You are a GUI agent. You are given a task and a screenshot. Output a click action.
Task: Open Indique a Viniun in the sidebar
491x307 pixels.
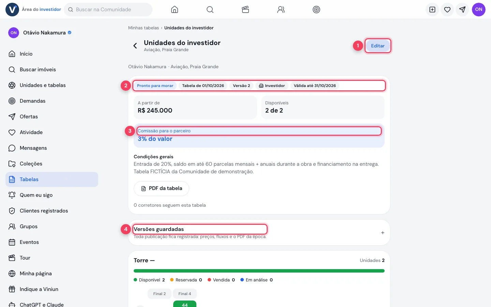click(x=52, y=289)
